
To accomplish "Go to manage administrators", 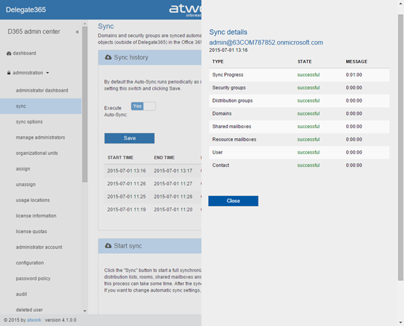I will pos(40,137).
